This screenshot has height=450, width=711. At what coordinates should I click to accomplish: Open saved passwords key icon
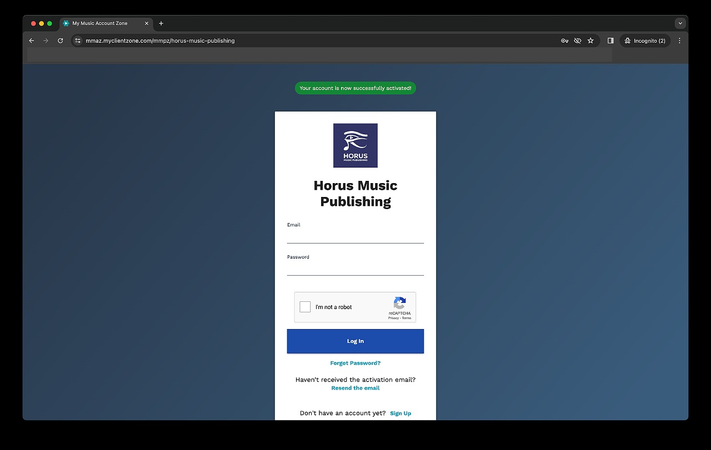click(564, 41)
